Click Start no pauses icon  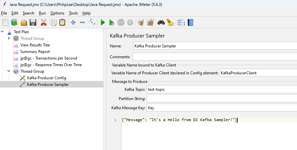tap(112, 22)
